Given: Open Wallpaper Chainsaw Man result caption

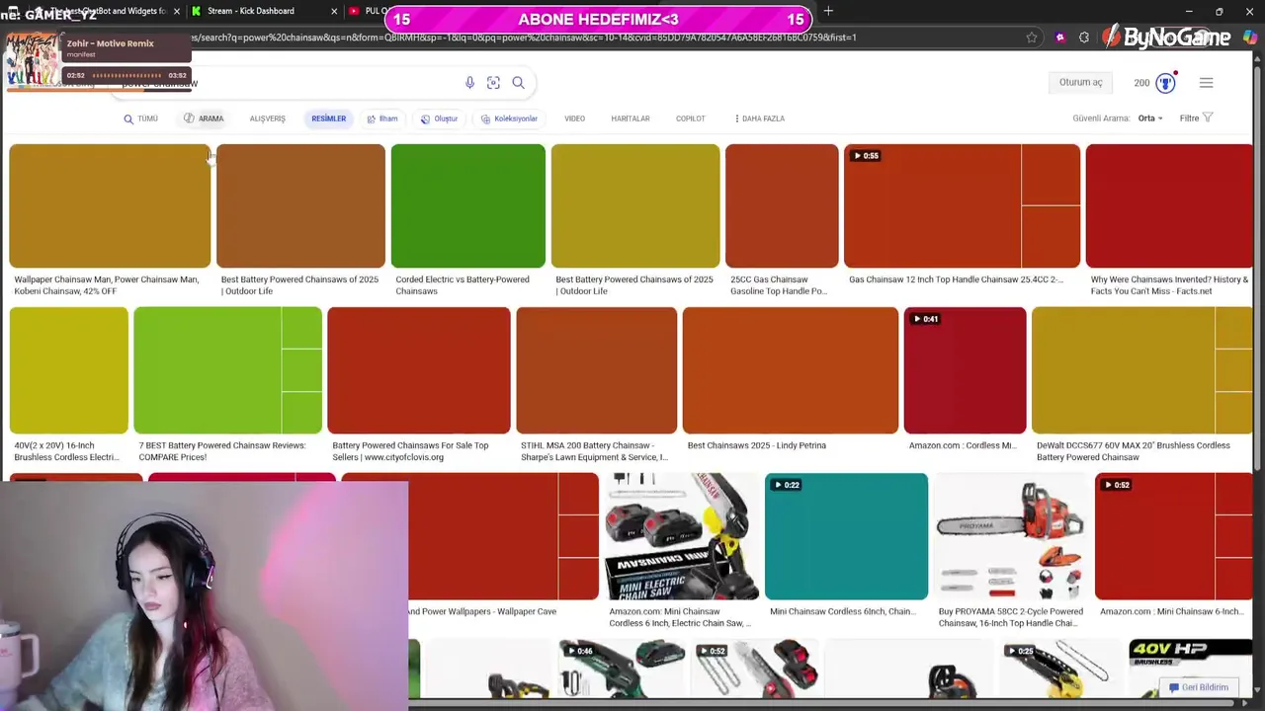Looking at the screenshot, I should pos(107,285).
